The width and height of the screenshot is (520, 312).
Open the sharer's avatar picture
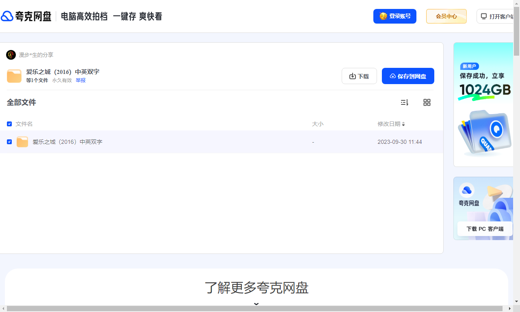(11, 55)
